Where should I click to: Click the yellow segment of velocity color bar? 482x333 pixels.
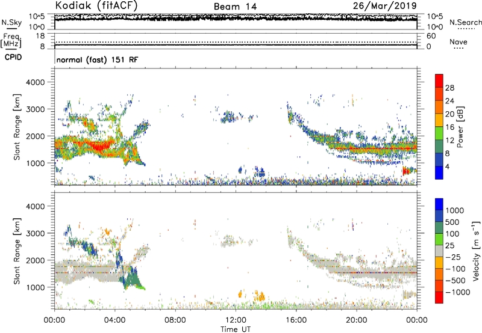[439, 262]
